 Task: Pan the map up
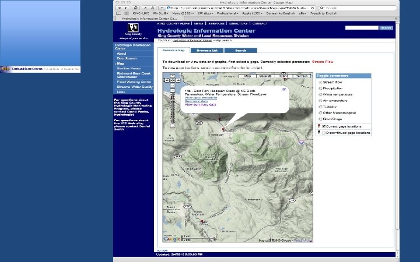(x=173, y=76)
